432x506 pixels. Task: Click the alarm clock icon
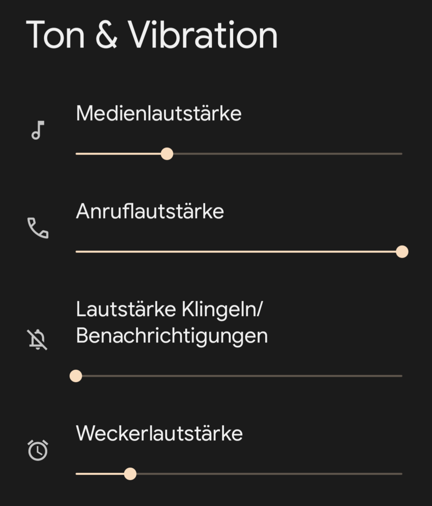click(x=38, y=450)
